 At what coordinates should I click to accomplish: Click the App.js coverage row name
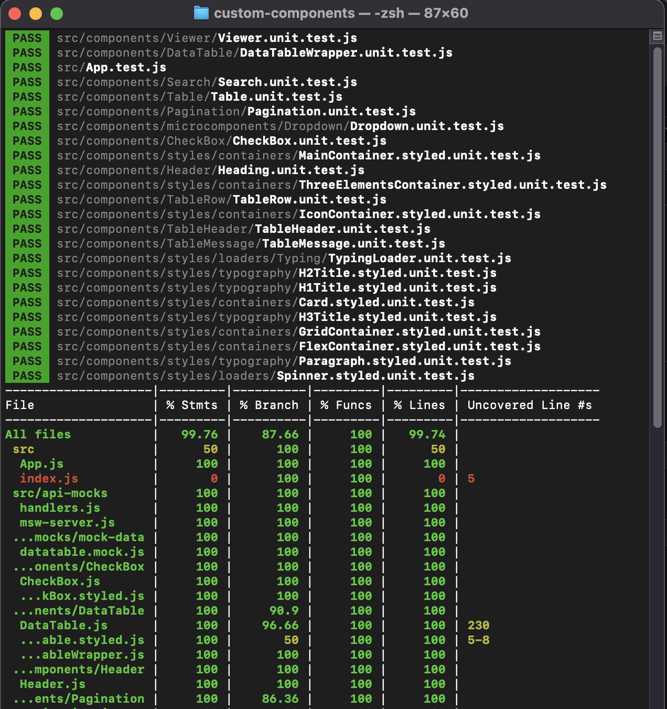click(x=41, y=464)
